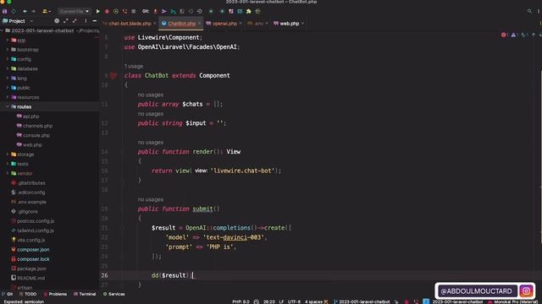Expand the storage folder arrow

tap(8, 155)
